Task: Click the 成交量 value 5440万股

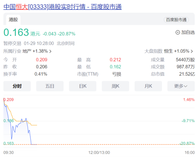Action: point(185,60)
